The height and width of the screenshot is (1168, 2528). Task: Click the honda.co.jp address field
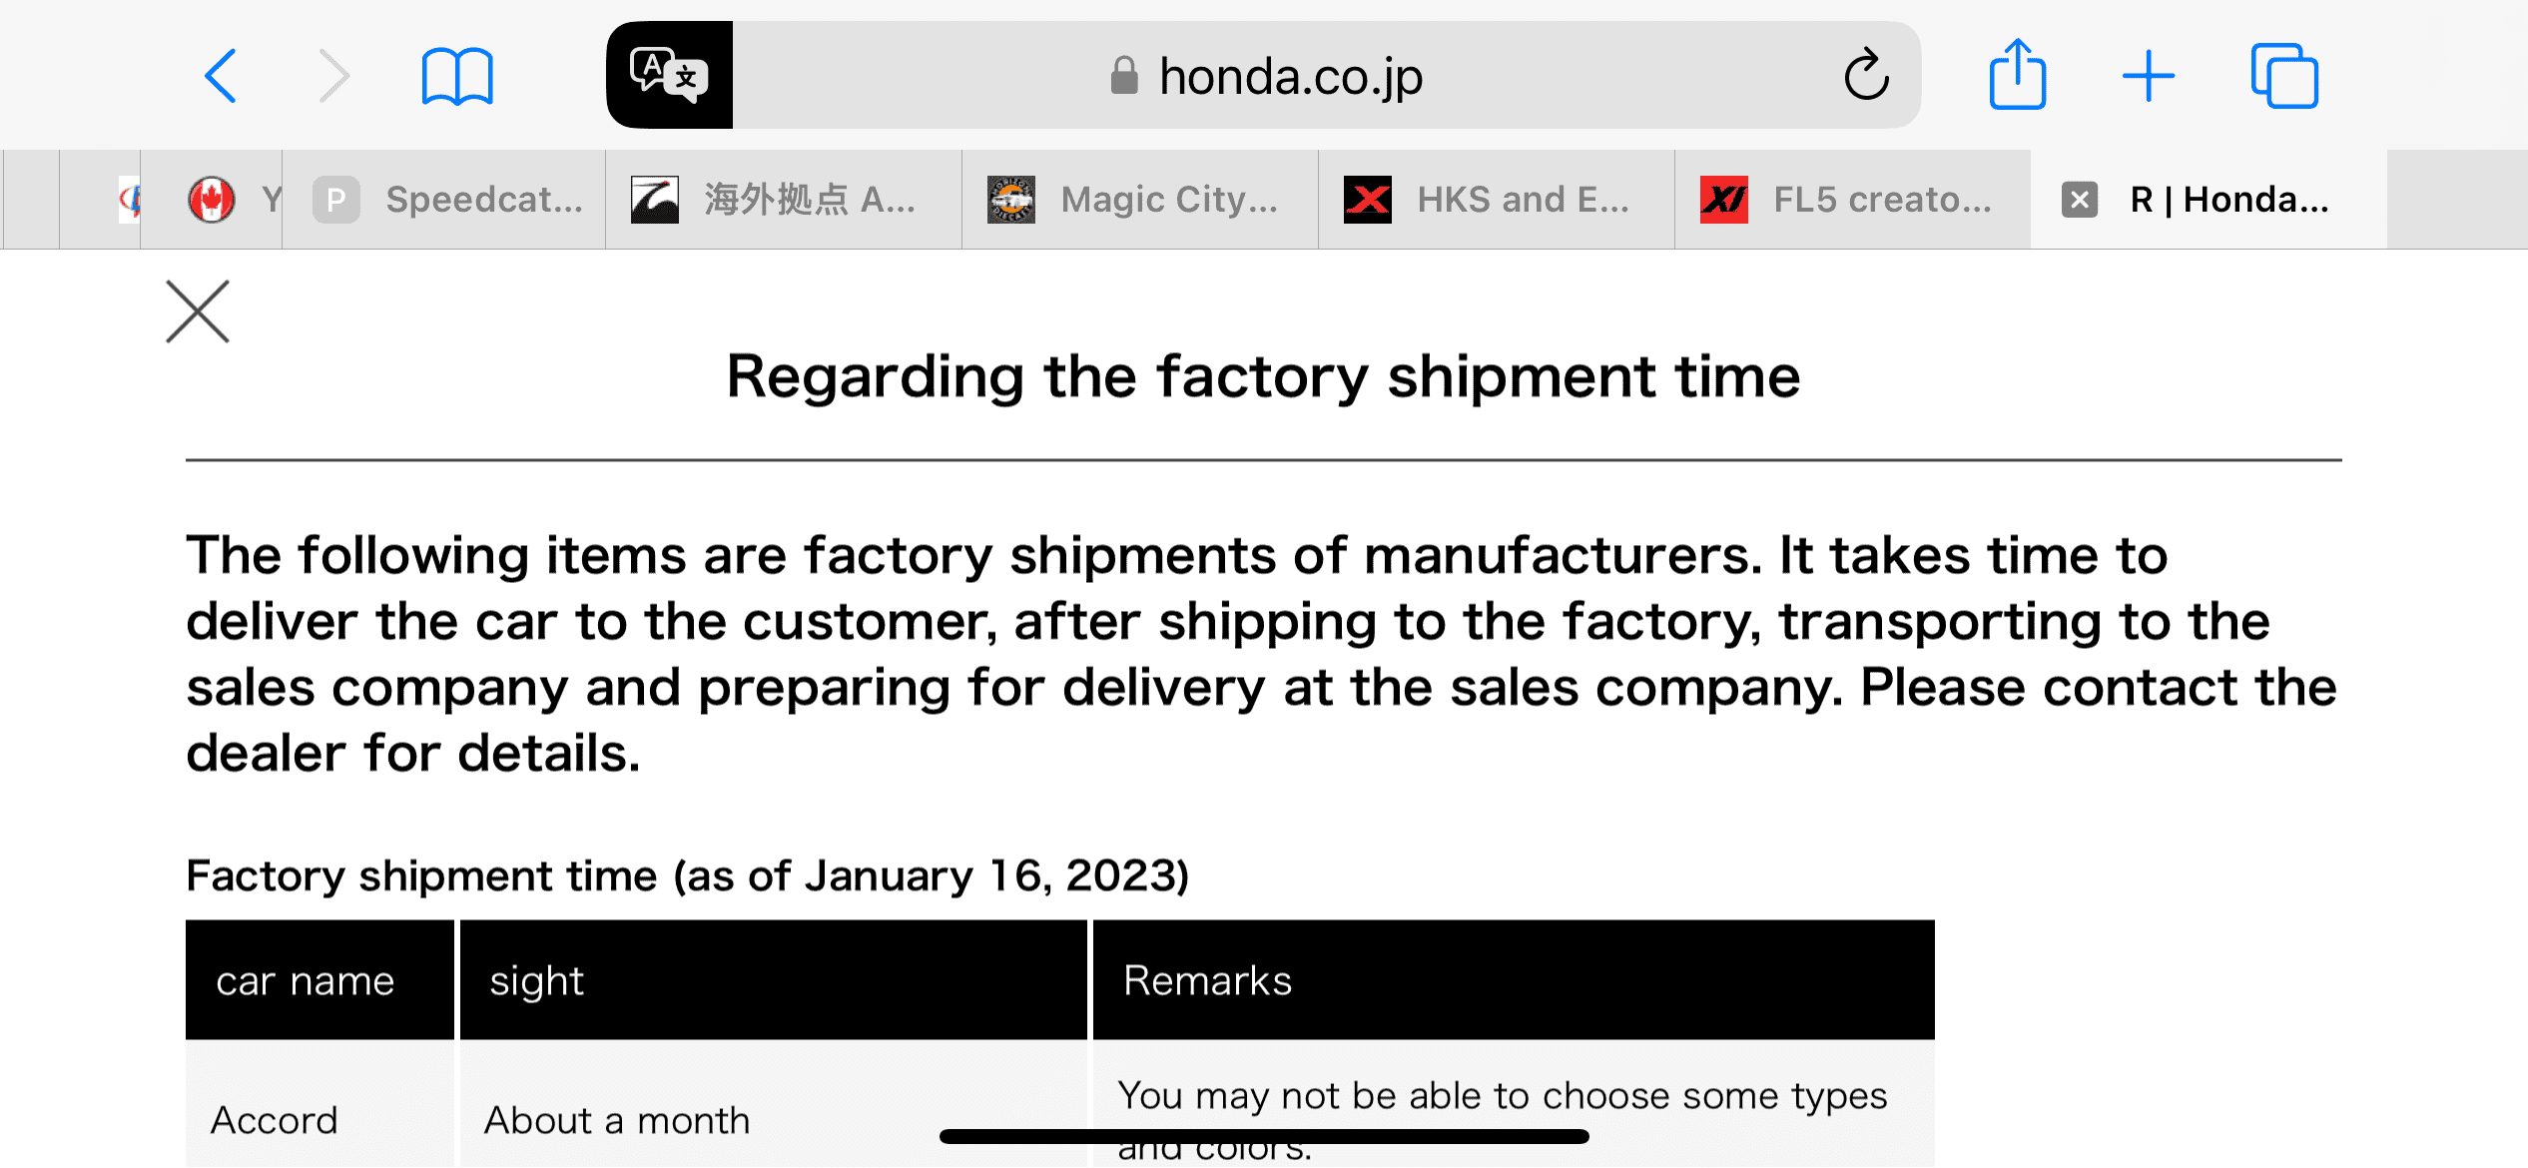1290,77
